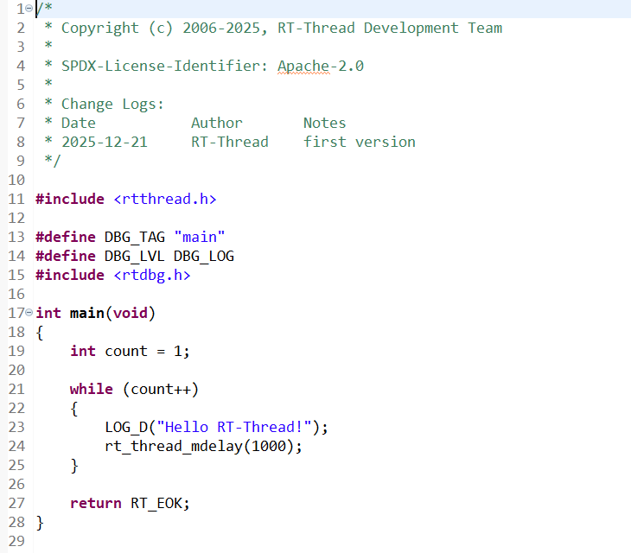The image size is (631, 553).
Task: Click the '<rtdbg.h>' include on line 15
Action: pyautogui.click(x=152, y=275)
